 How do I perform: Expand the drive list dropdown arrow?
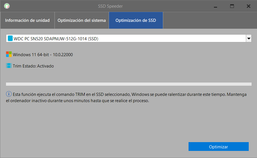pyautogui.click(x=248, y=39)
